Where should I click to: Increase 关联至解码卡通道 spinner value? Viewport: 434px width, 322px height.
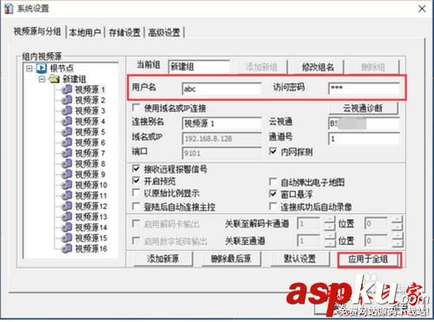[x=330, y=220]
